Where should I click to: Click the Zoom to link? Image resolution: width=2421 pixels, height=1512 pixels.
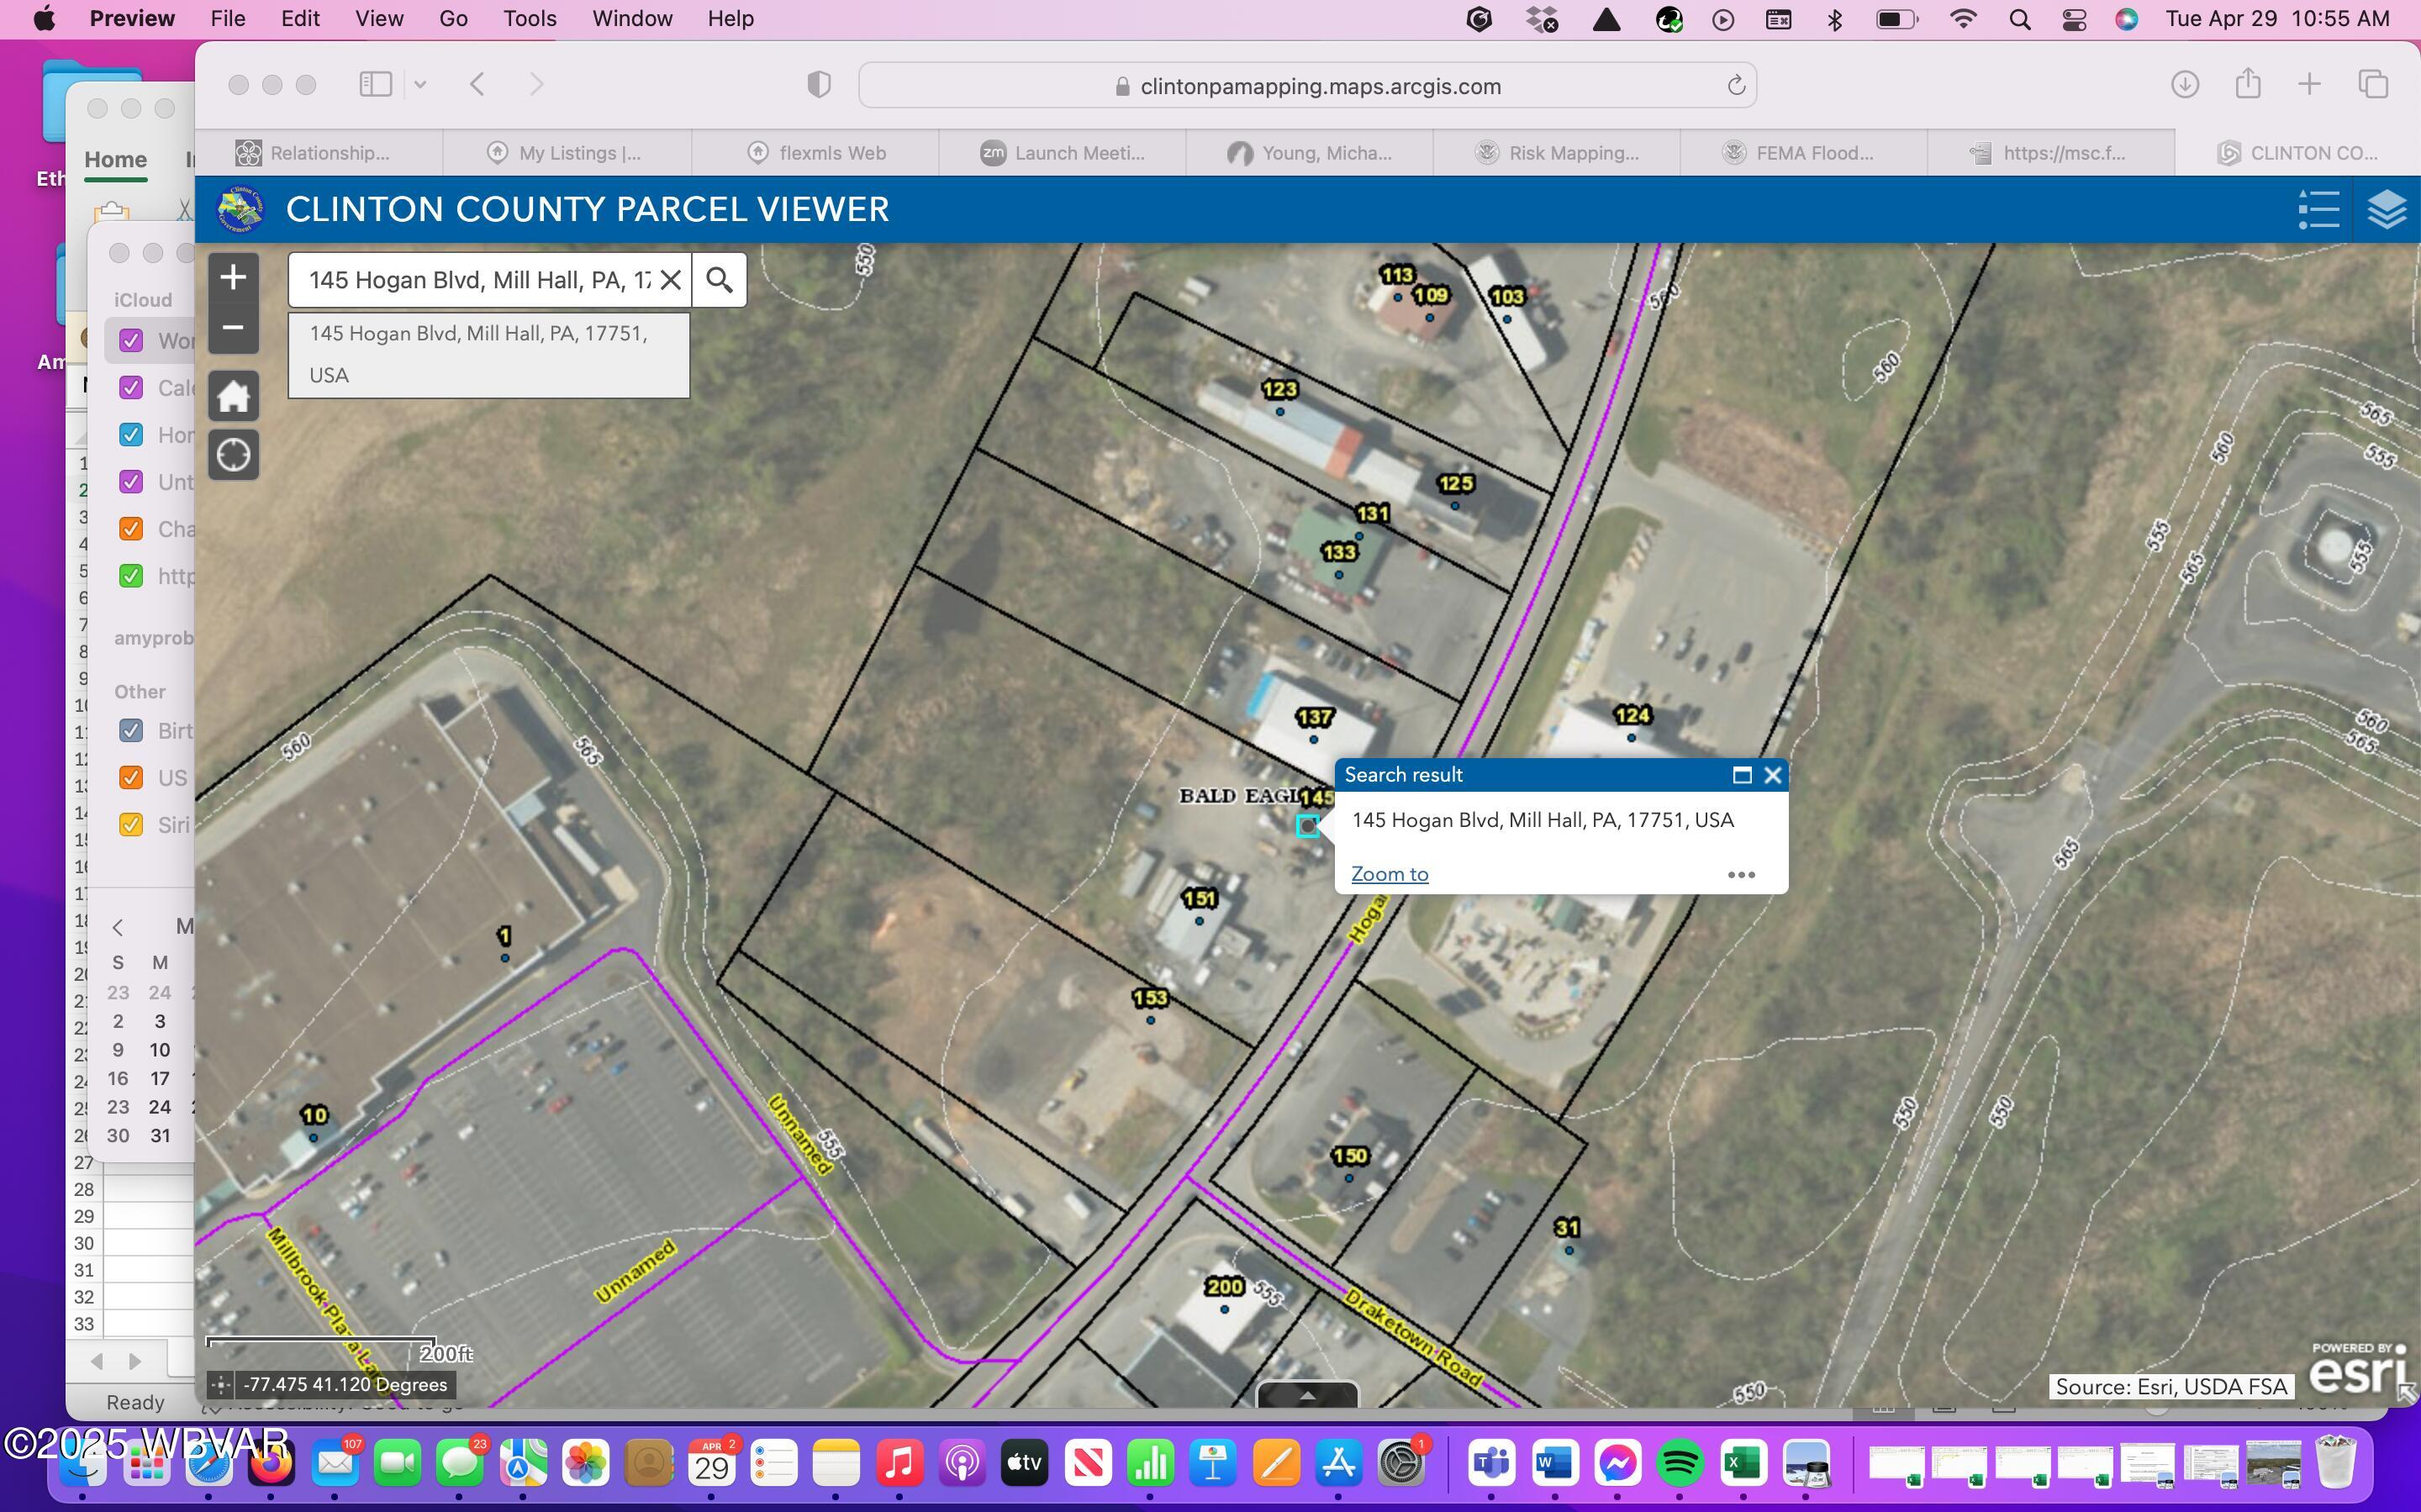pos(1389,874)
